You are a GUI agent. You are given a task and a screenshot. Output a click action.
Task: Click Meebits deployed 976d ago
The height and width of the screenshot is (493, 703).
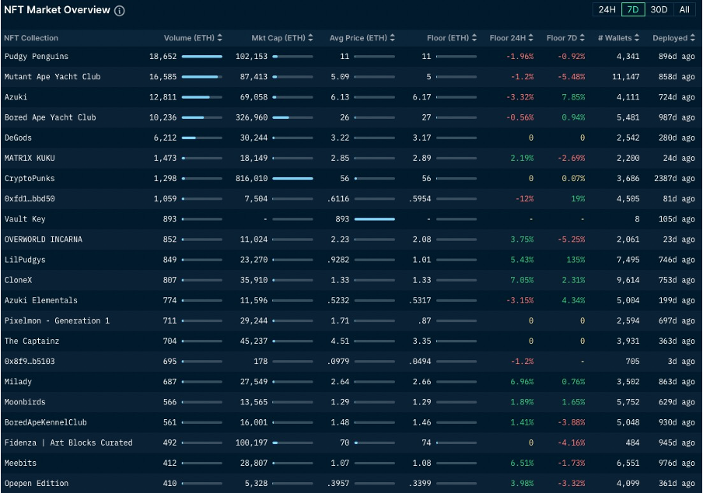(677, 463)
